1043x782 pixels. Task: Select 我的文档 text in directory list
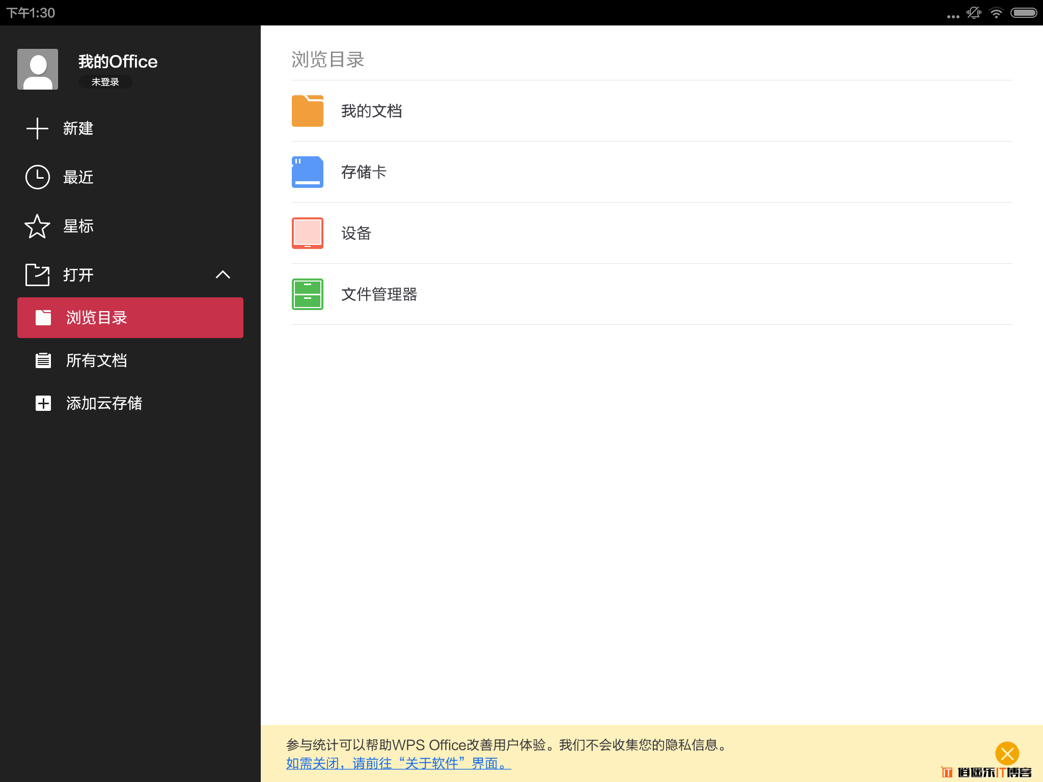(372, 111)
